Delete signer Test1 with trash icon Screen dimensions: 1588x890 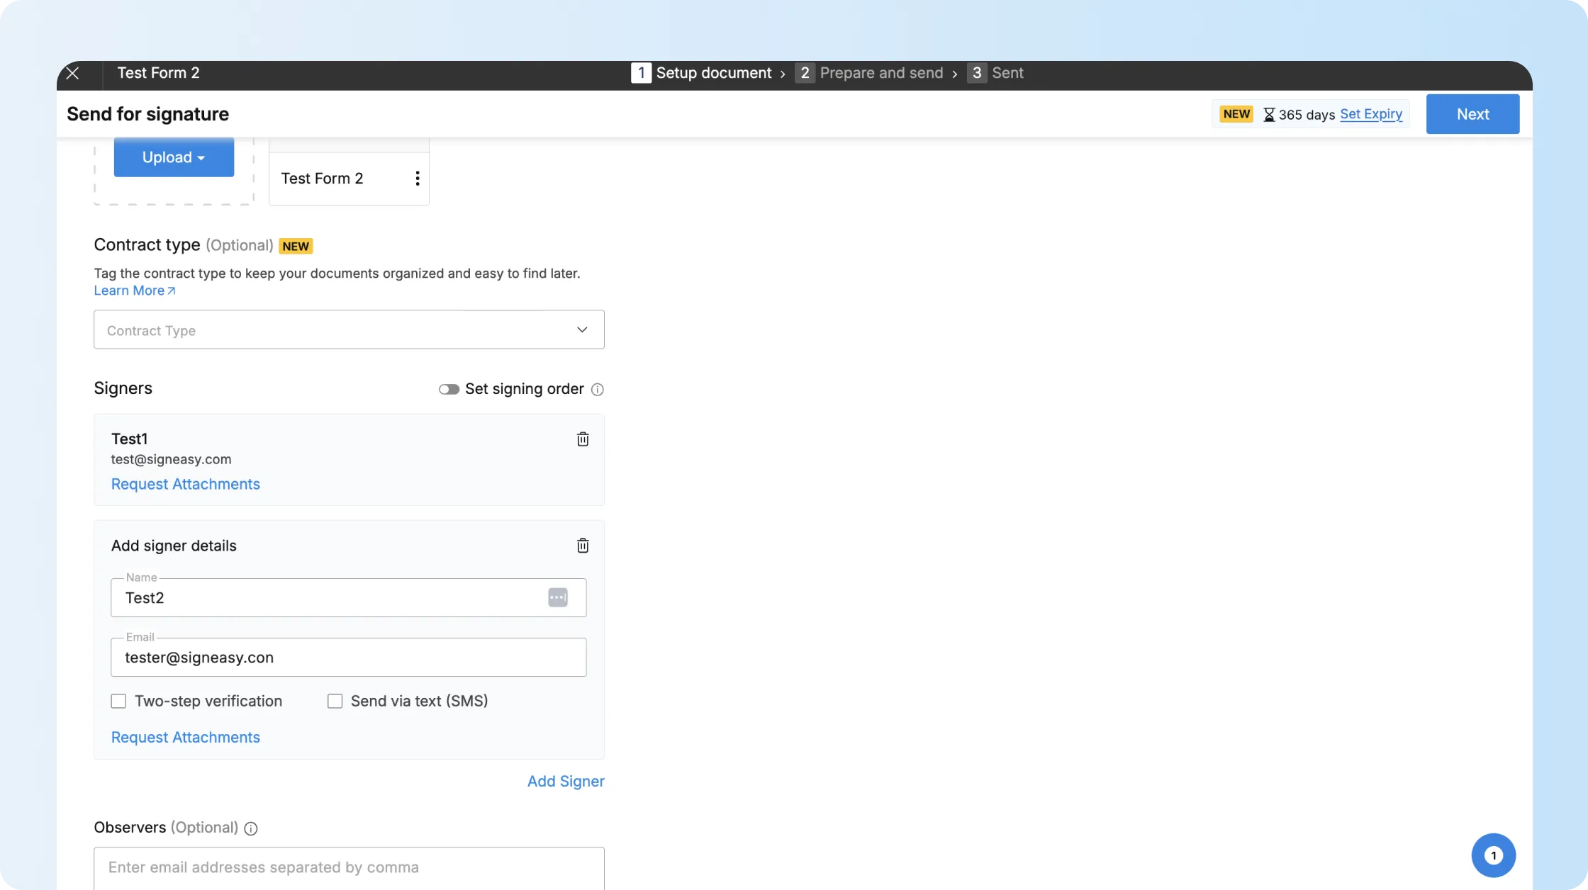[583, 439]
